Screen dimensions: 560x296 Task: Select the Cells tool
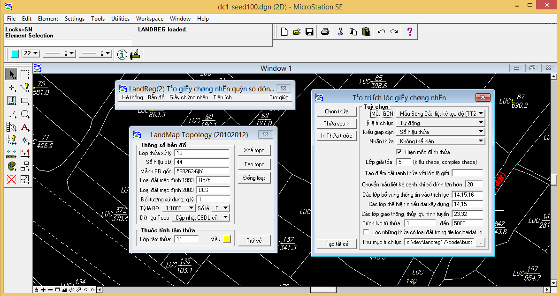tap(24, 140)
